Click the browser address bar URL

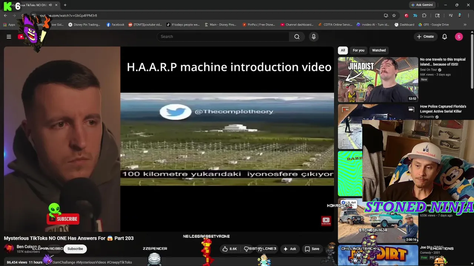[x=69, y=16]
